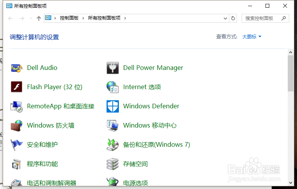Open Windows Defender link

point(151,106)
